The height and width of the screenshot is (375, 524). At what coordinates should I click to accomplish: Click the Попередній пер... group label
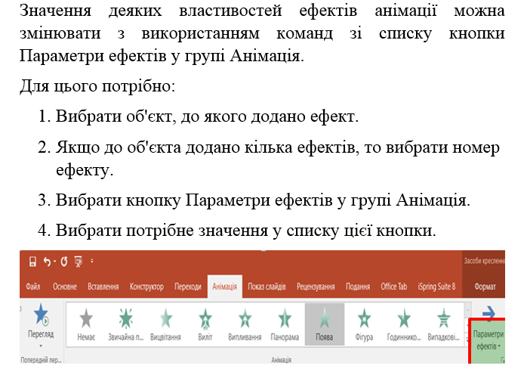(41, 360)
